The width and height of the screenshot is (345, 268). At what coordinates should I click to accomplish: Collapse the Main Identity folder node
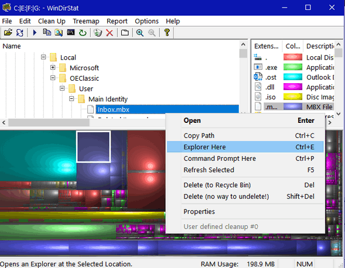pos(71,99)
